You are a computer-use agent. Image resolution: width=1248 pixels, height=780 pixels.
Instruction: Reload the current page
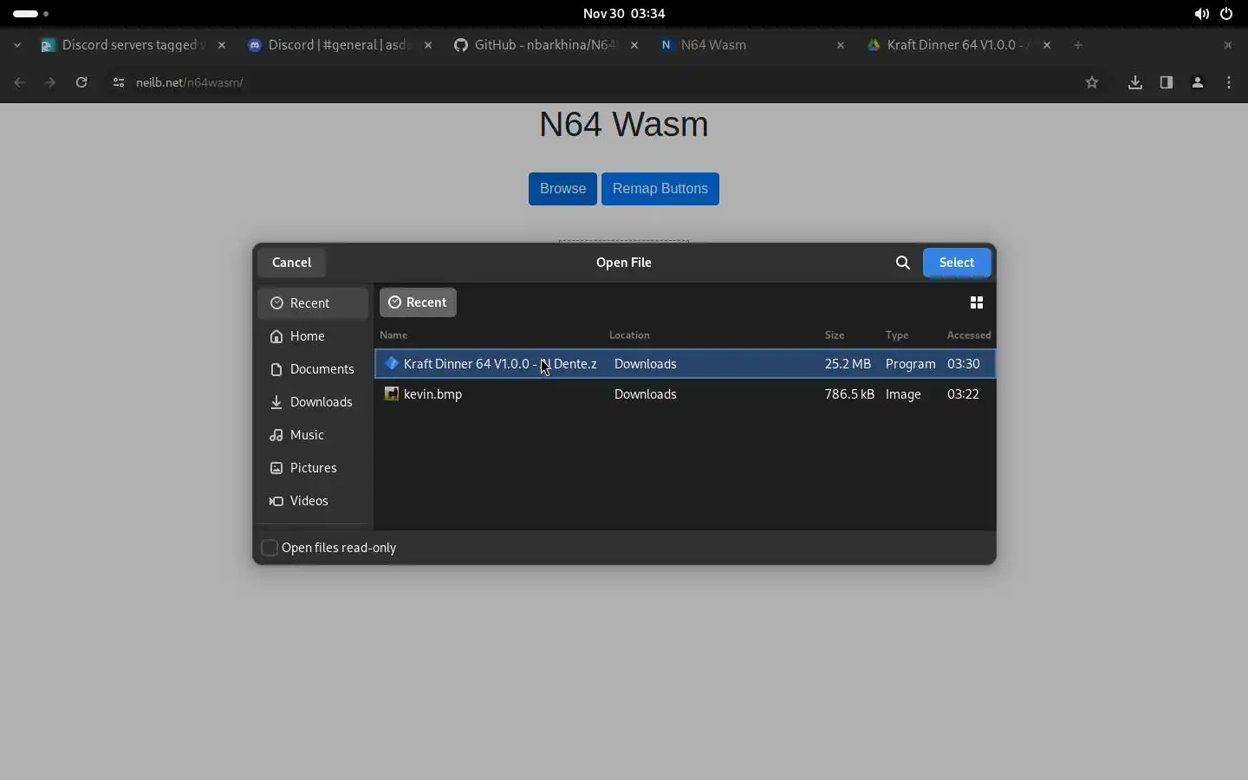click(81, 82)
